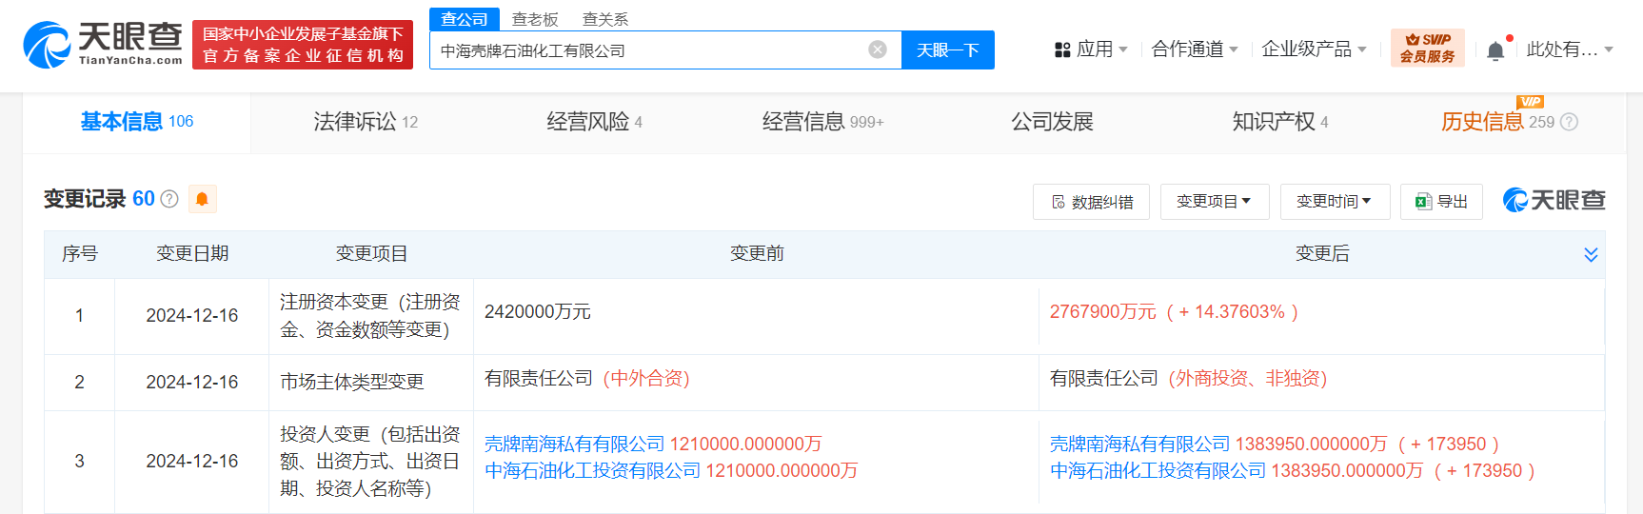Click the red 官方备案企业征信机构 banner
Image resolution: width=1643 pixels, height=514 pixels.
click(x=303, y=45)
